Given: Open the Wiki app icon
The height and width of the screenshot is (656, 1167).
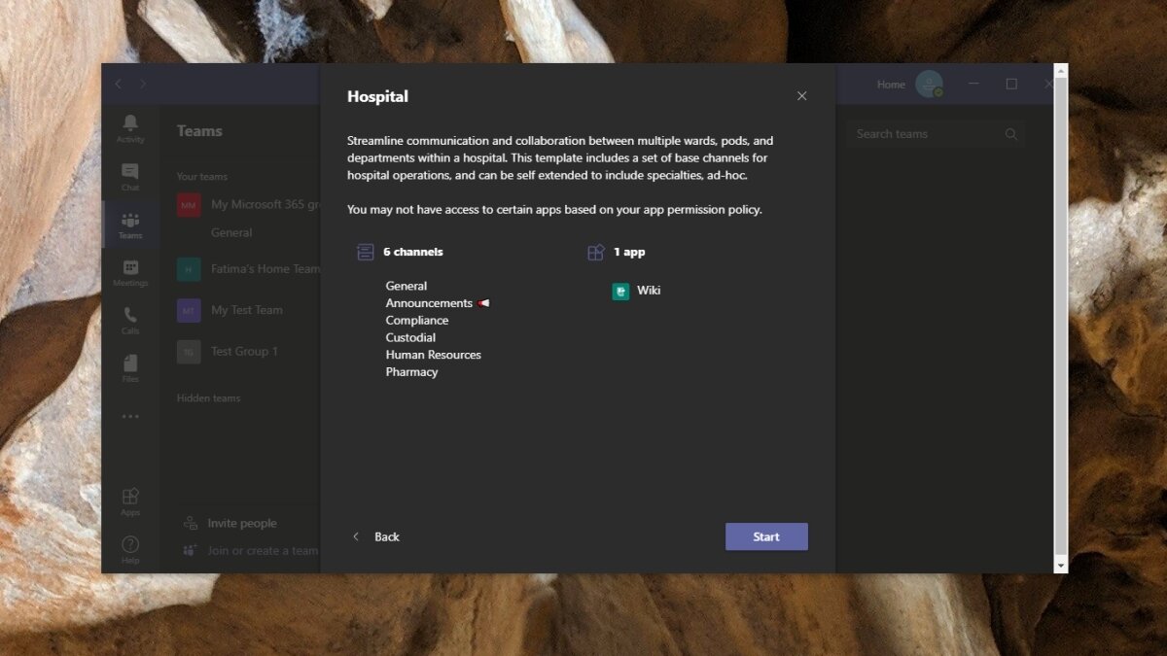Looking at the screenshot, I should click(x=619, y=290).
